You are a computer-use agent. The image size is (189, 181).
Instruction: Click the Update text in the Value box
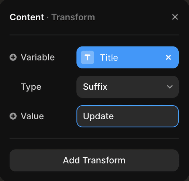[x=98, y=116]
